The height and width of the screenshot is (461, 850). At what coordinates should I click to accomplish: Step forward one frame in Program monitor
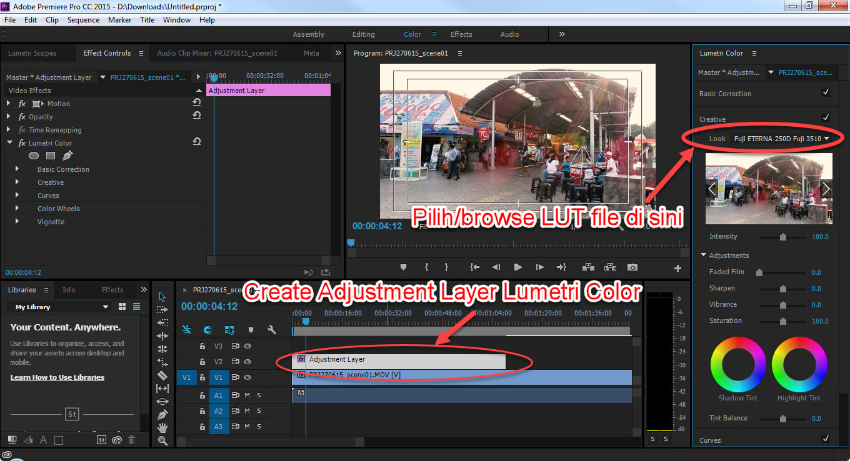[539, 267]
